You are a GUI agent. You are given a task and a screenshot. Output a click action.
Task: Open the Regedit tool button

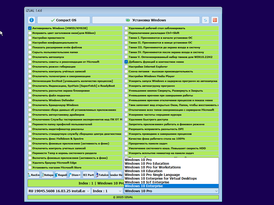point(61,175)
